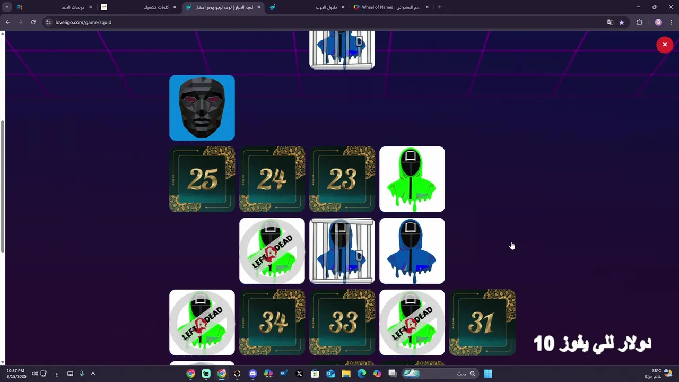Open the Chrome three-dot menu
Screen dimensions: 679x382
pyautogui.click(x=672, y=22)
